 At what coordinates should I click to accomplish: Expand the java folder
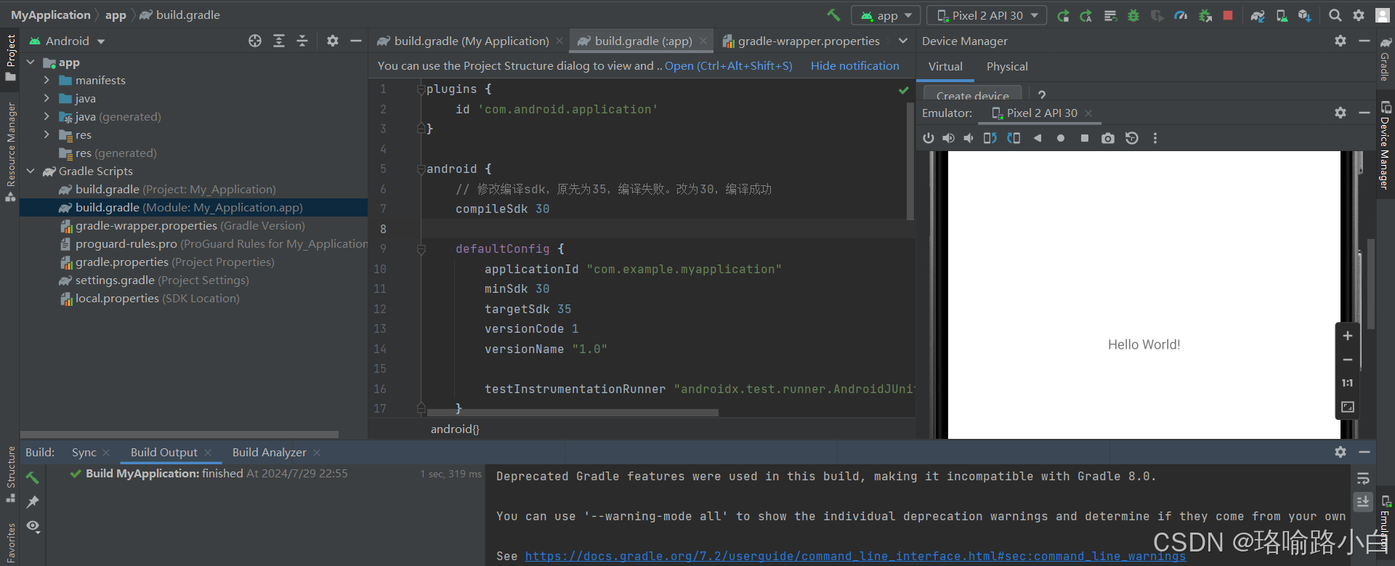46,98
